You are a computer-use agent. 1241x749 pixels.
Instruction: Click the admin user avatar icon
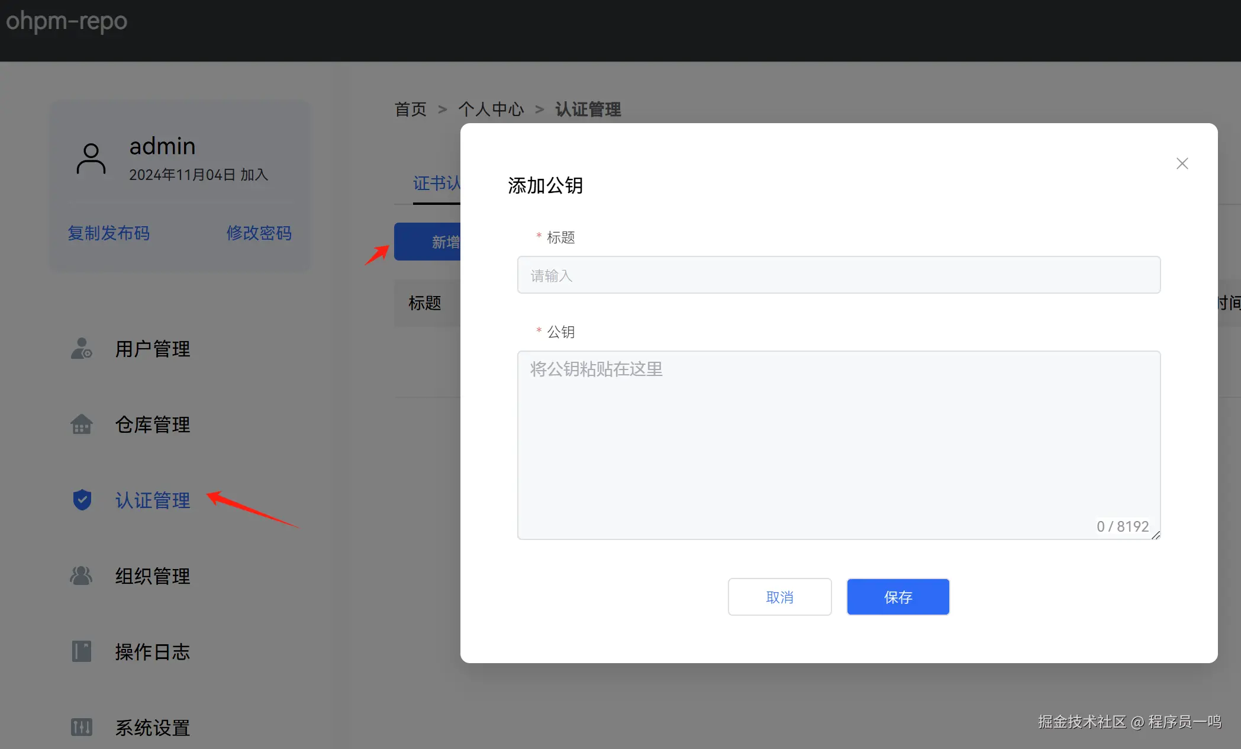point(91,159)
